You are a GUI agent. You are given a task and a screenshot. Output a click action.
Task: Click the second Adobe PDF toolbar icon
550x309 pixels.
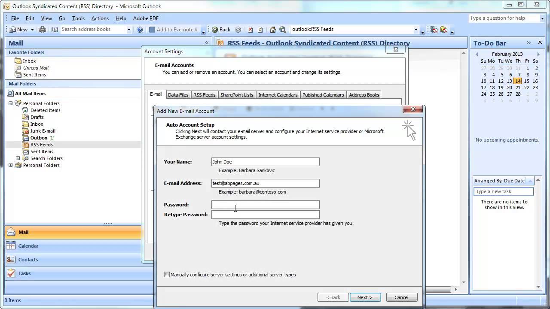point(444,30)
